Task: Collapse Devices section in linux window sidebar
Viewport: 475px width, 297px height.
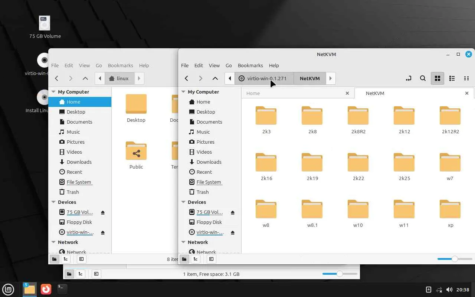Action: 53,202
